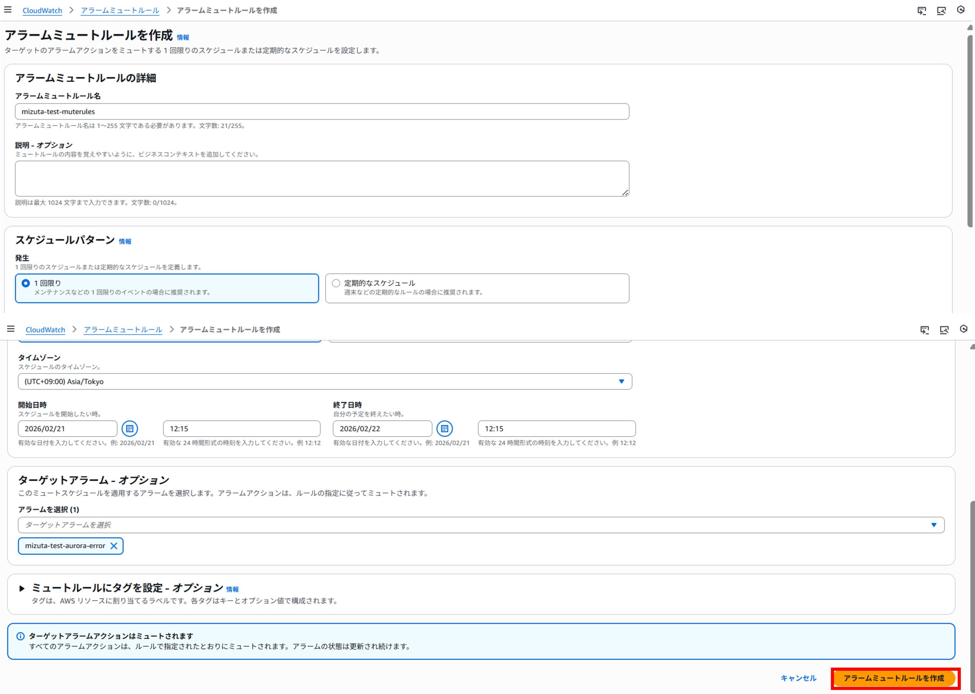
Task: Select the 1回限り radio option
Action: pos(26,283)
